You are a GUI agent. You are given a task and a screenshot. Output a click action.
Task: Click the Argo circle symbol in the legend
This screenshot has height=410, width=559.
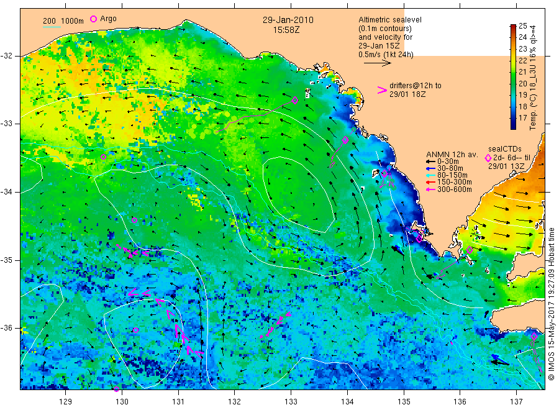(93, 19)
